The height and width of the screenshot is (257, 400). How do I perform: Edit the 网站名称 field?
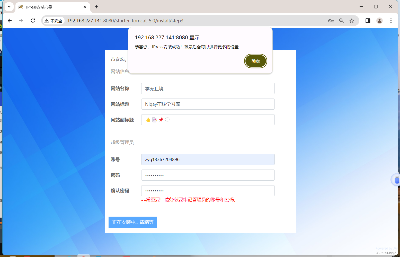[208, 88]
